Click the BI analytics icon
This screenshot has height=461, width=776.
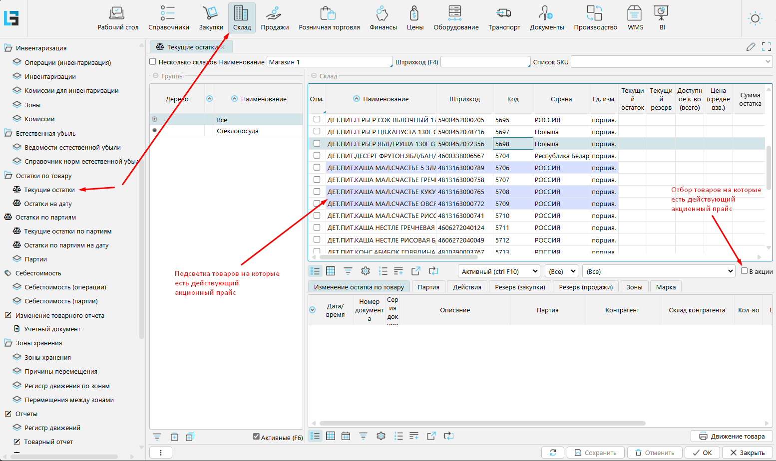(662, 18)
